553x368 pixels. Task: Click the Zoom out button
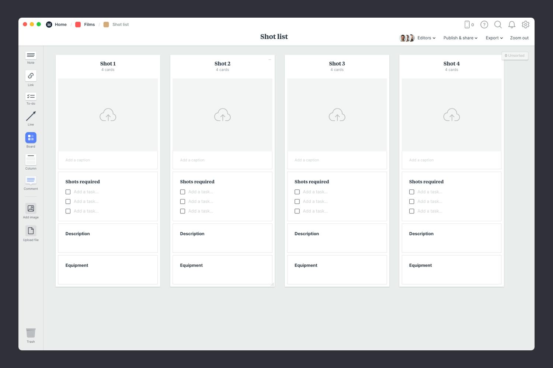coord(519,38)
